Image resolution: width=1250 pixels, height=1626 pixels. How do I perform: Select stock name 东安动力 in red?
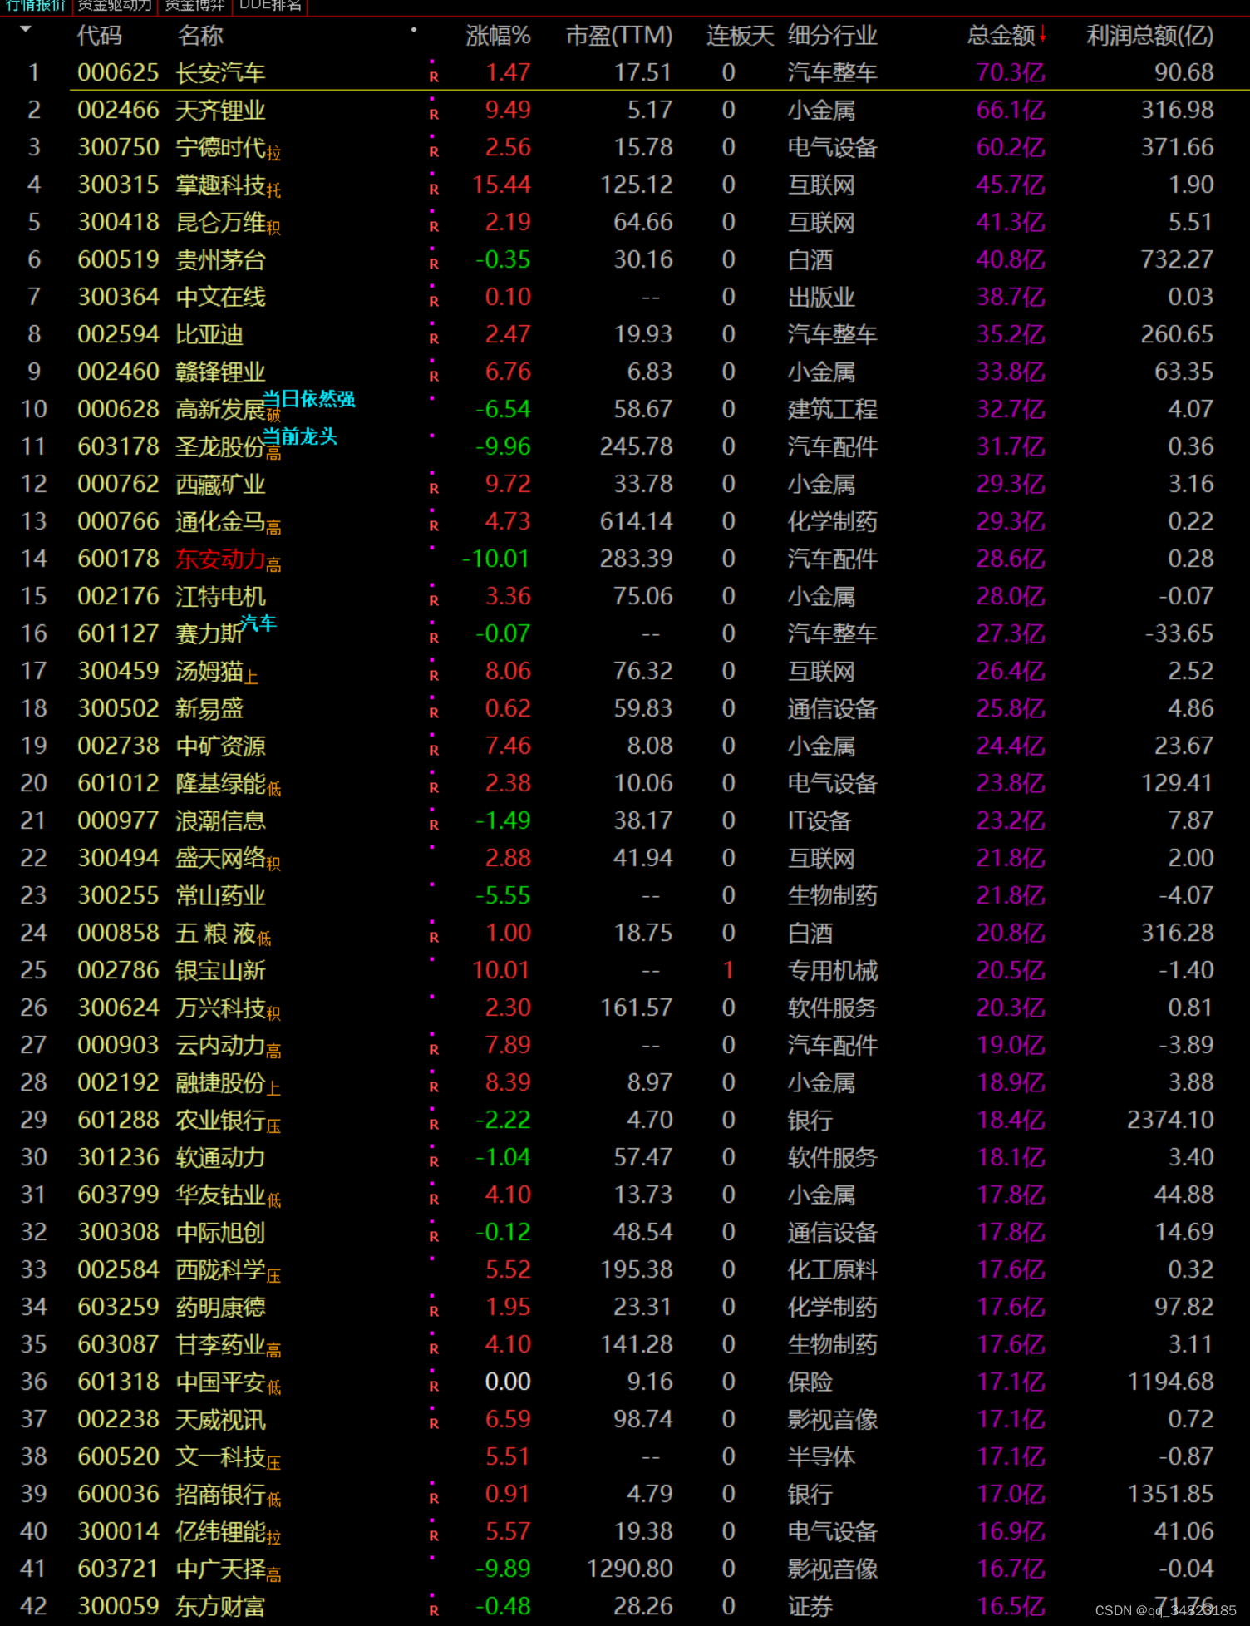coord(220,559)
